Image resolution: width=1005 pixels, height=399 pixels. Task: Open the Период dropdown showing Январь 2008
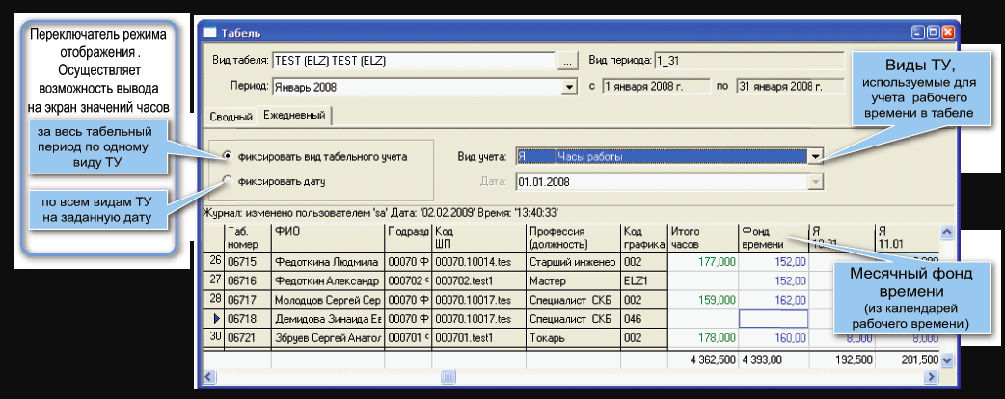(x=568, y=87)
